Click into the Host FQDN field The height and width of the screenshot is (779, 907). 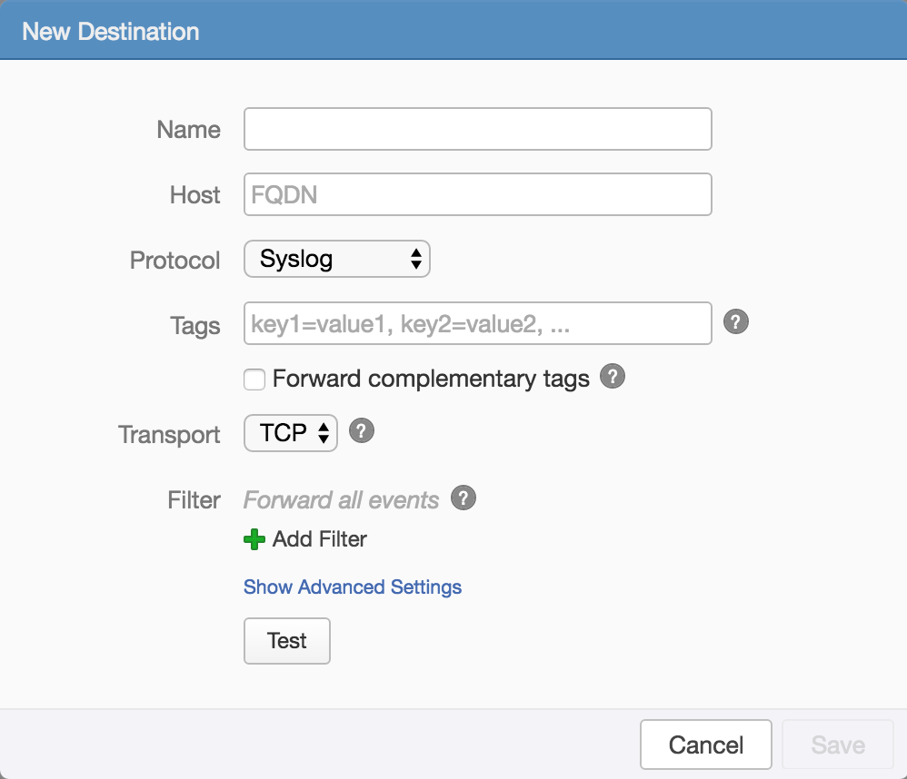point(477,194)
